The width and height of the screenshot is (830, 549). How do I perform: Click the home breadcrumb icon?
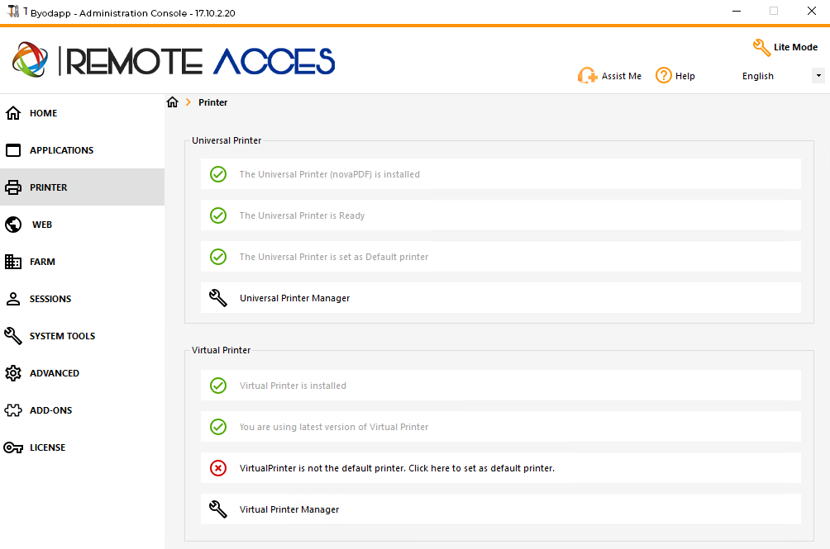(x=172, y=102)
